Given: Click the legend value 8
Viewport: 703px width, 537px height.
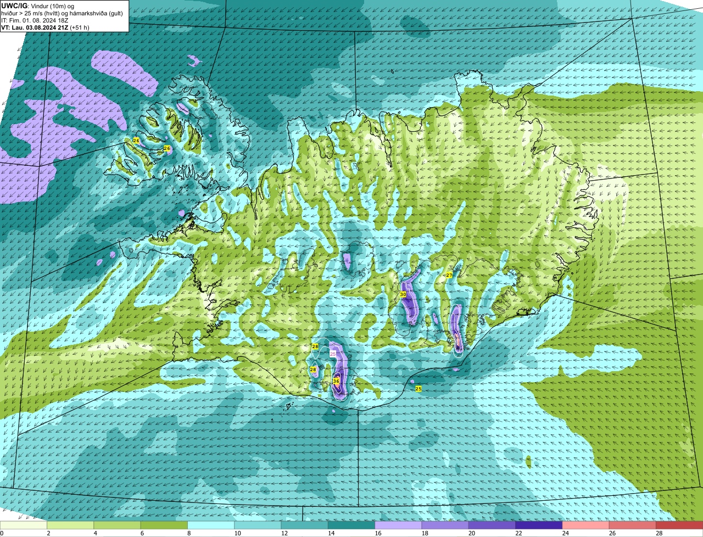Looking at the screenshot, I should click(188, 533).
